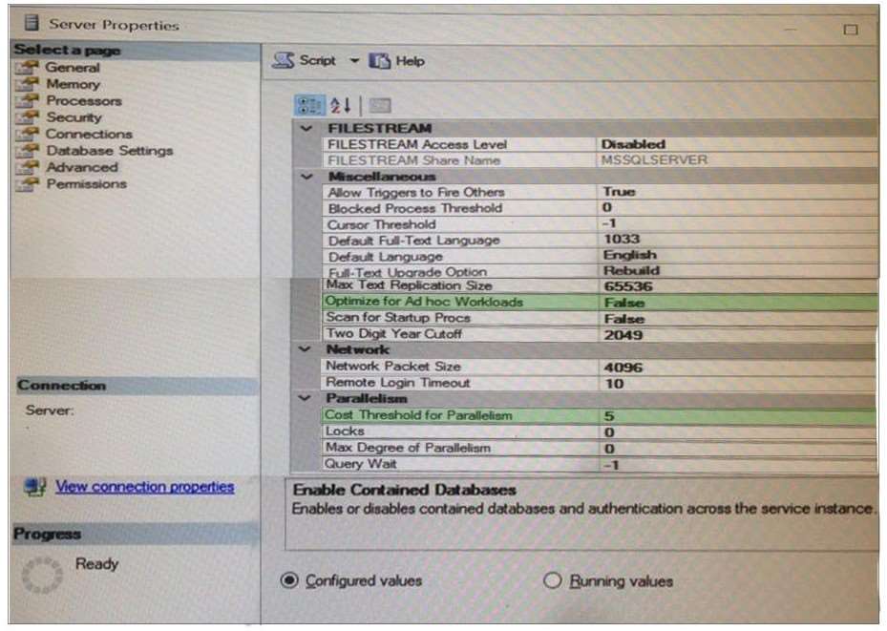The height and width of the screenshot is (631, 887).
Task: Open the General page
Action: click(73, 67)
